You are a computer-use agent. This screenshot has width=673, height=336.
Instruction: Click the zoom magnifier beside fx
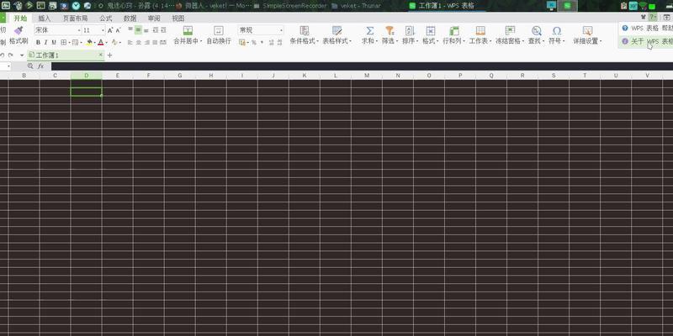[30, 66]
